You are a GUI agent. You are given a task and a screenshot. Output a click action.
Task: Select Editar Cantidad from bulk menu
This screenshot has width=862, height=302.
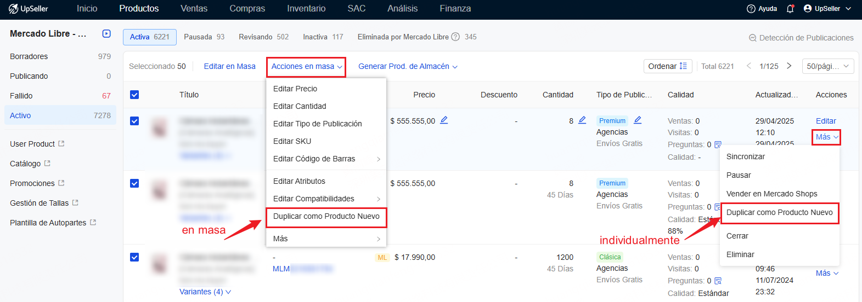[326, 106]
